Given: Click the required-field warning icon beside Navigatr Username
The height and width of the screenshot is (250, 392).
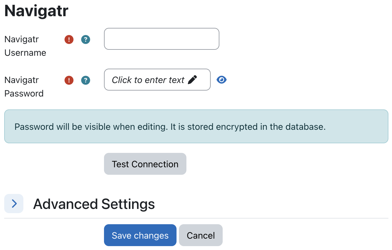Looking at the screenshot, I should tap(69, 39).
